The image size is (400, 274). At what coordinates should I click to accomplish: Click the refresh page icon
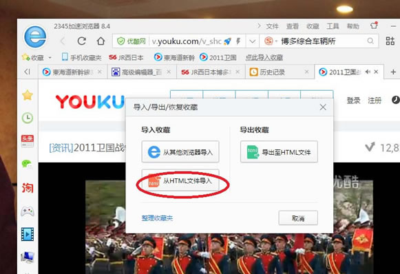(x=82, y=41)
